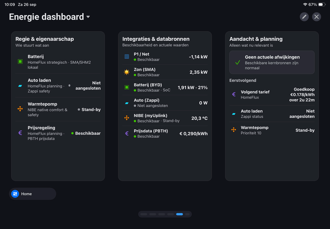Open the Geen actuele afwijkingen status card

272,62
